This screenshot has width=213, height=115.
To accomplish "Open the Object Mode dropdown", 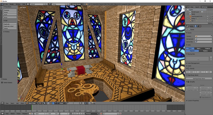I will point(32,103).
